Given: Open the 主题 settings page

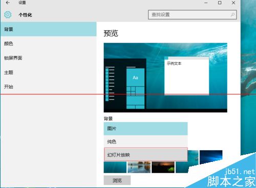Looking at the screenshot, I should (x=49, y=72).
